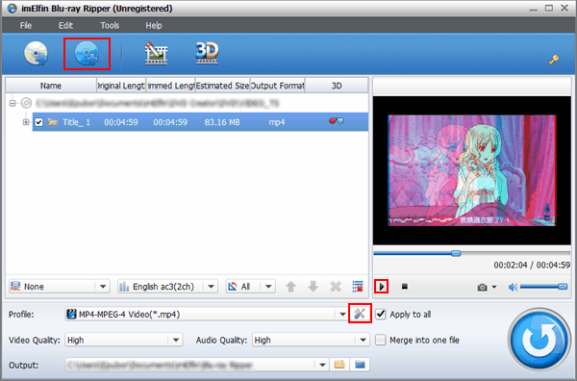The height and width of the screenshot is (381, 577).
Task: Click the volume slider handle
Action: tap(563, 287)
